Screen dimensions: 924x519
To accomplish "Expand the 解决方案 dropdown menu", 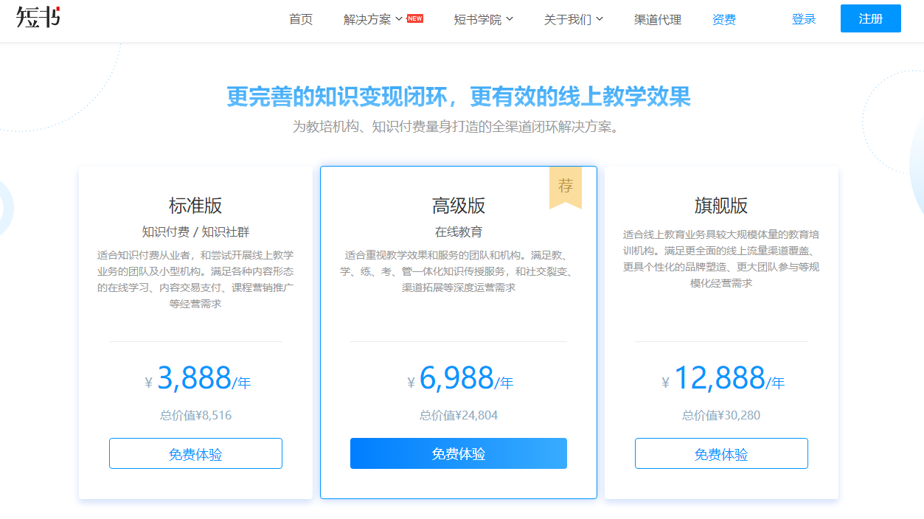I will 373,19.
